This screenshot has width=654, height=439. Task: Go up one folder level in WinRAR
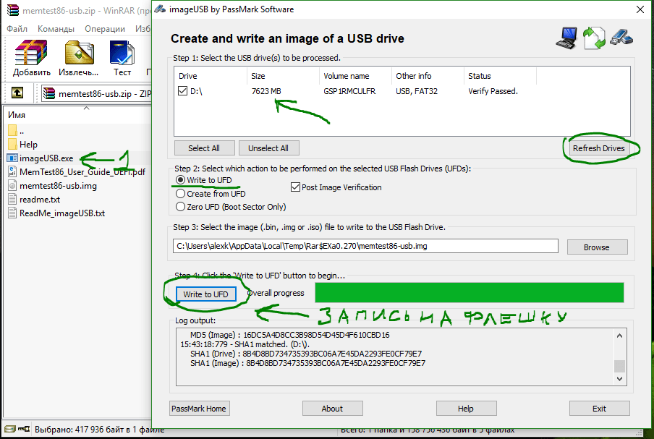(17, 93)
